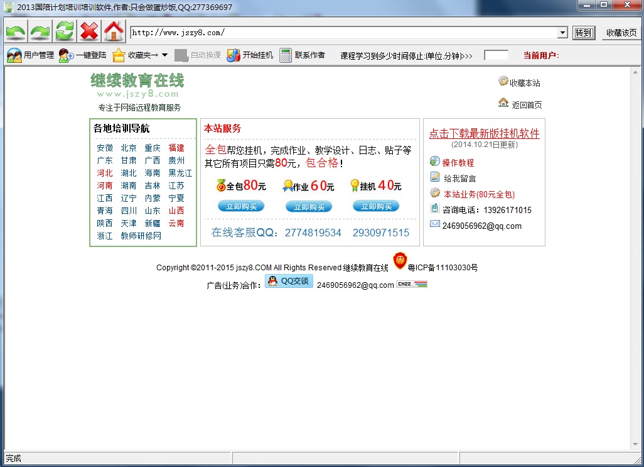The width and height of the screenshot is (644, 467).
Task: Go home with the house icon
Action: coord(114,31)
